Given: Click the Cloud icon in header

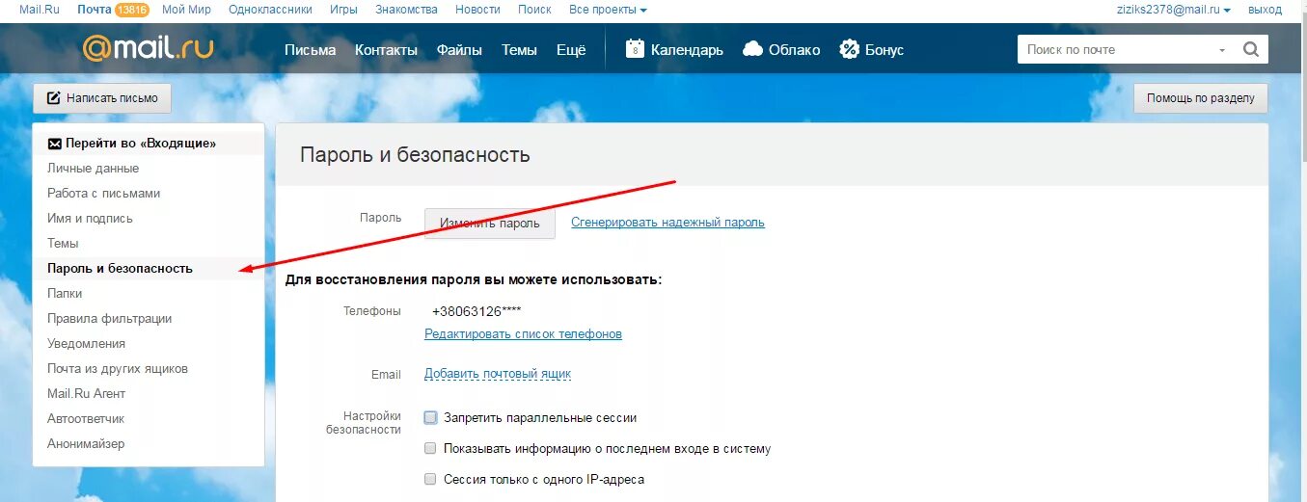Looking at the screenshot, I should click(x=752, y=50).
